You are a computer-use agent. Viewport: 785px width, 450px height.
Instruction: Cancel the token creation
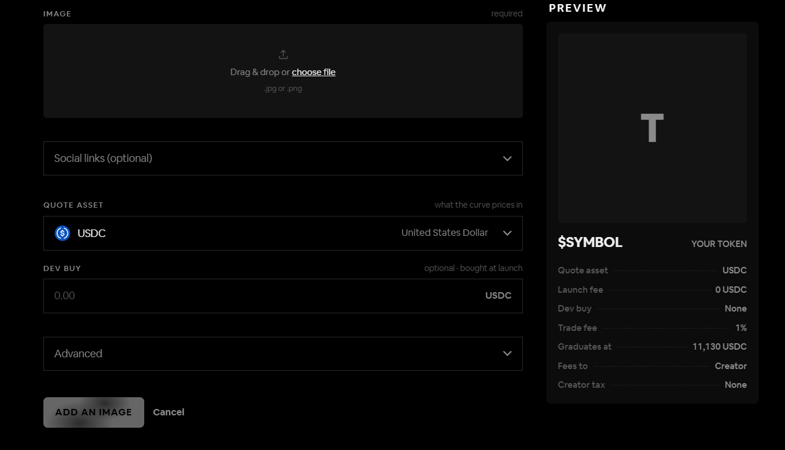coord(169,412)
